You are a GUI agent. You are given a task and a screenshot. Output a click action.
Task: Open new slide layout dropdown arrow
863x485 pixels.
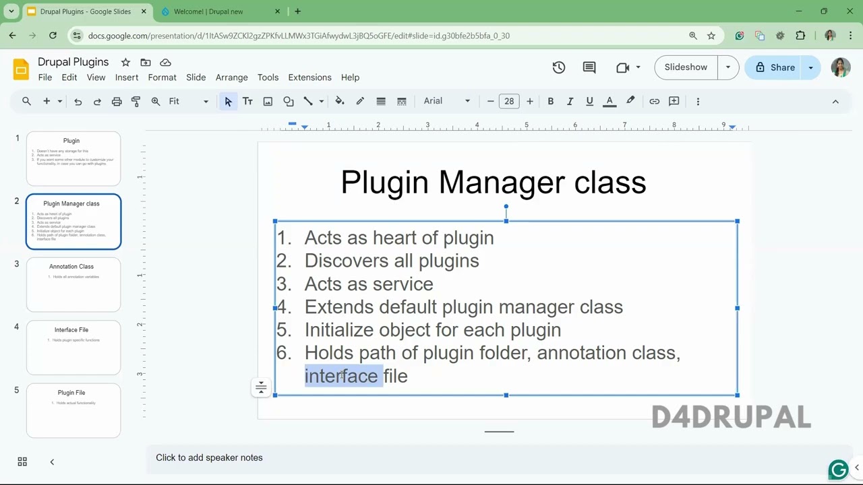click(x=59, y=101)
